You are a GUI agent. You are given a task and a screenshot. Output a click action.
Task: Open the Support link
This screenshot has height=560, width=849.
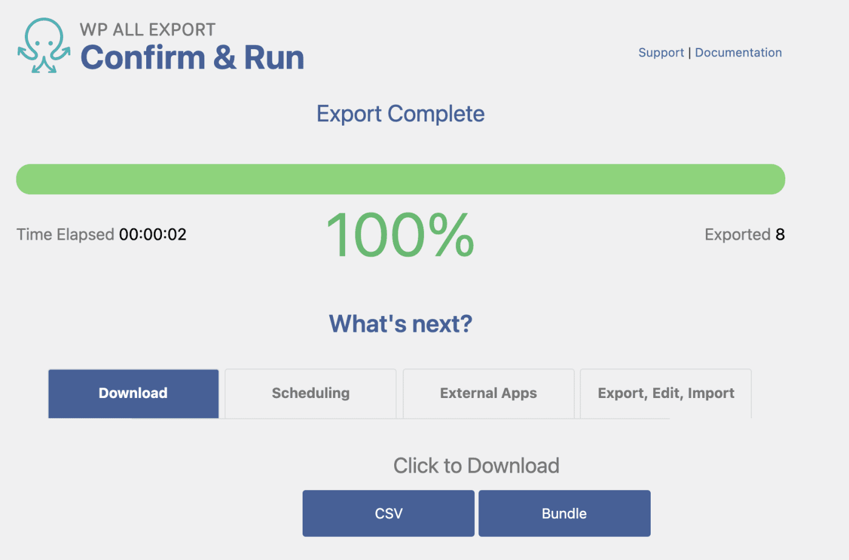point(660,53)
